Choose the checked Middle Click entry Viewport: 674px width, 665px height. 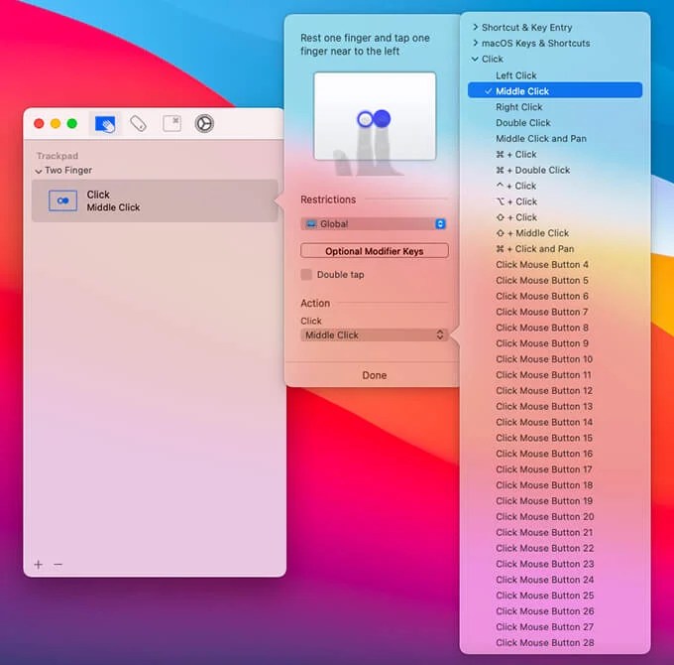555,91
